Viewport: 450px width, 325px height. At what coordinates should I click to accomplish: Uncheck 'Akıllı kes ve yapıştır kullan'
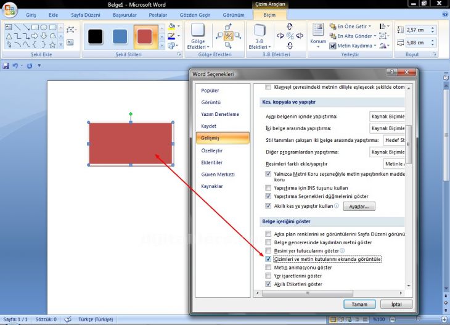coord(268,206)
